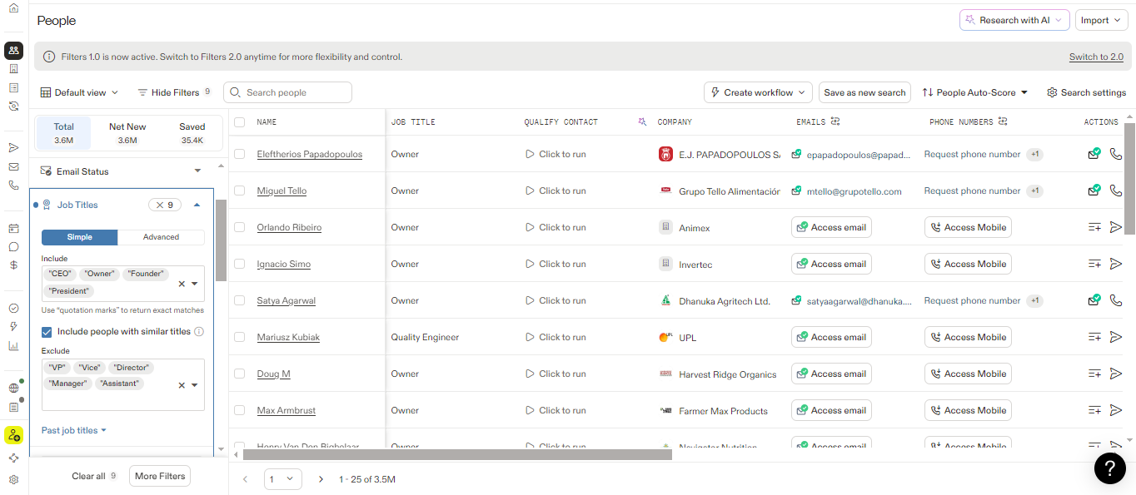Click the phone icon in Miguel Tello's row
This screenshot has height=495, width=1136.
pos(1116,191)
